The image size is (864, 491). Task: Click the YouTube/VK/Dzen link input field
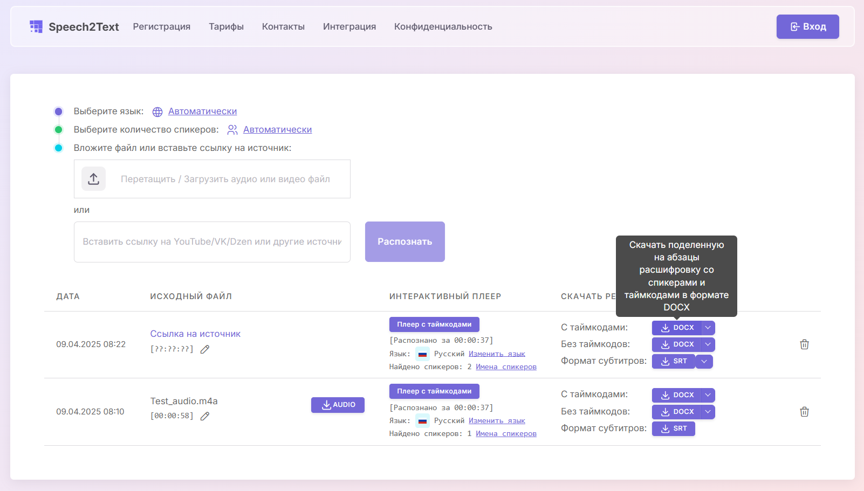click(212, 241)
